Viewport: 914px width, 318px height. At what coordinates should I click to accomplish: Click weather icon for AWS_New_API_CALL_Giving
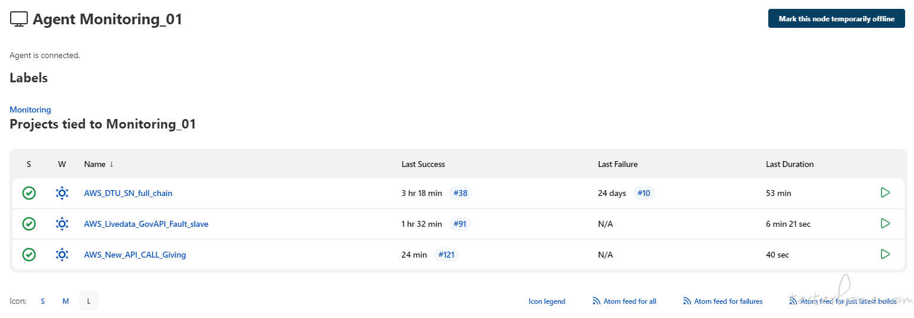tap(62, 255)
